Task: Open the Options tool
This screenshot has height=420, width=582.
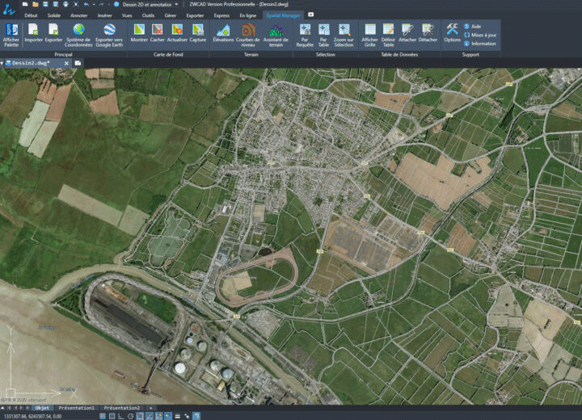Action: tap(452, 32)
